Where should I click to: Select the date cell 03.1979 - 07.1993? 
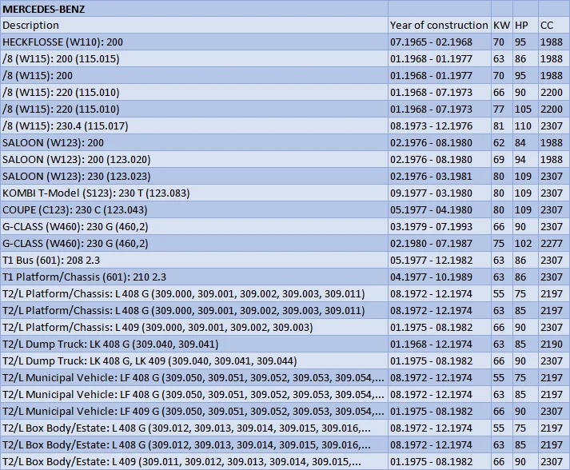[439, 227]
